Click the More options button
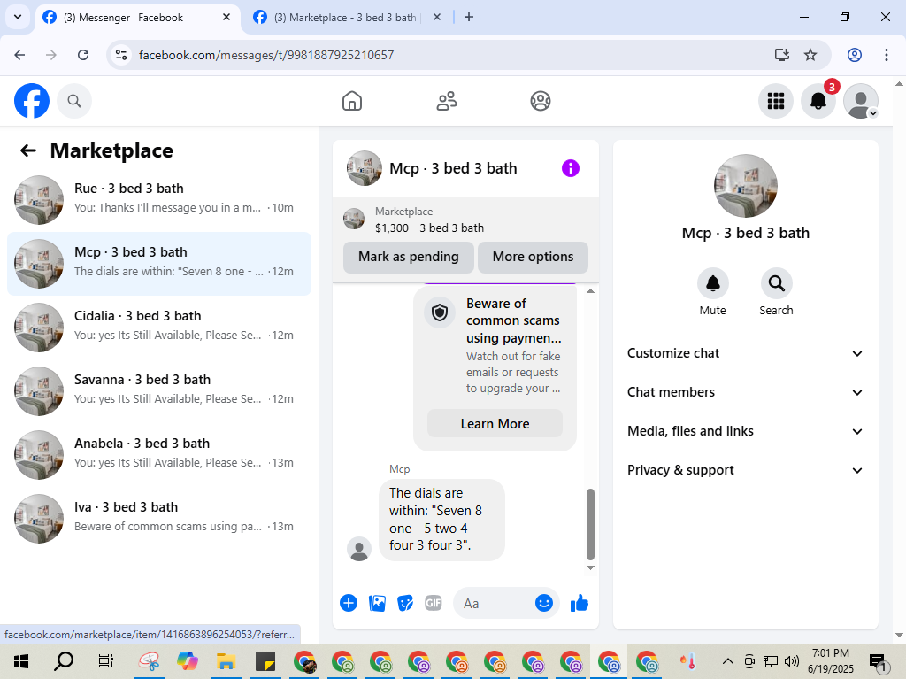This screenshot has width=906, height=679. 533,258
